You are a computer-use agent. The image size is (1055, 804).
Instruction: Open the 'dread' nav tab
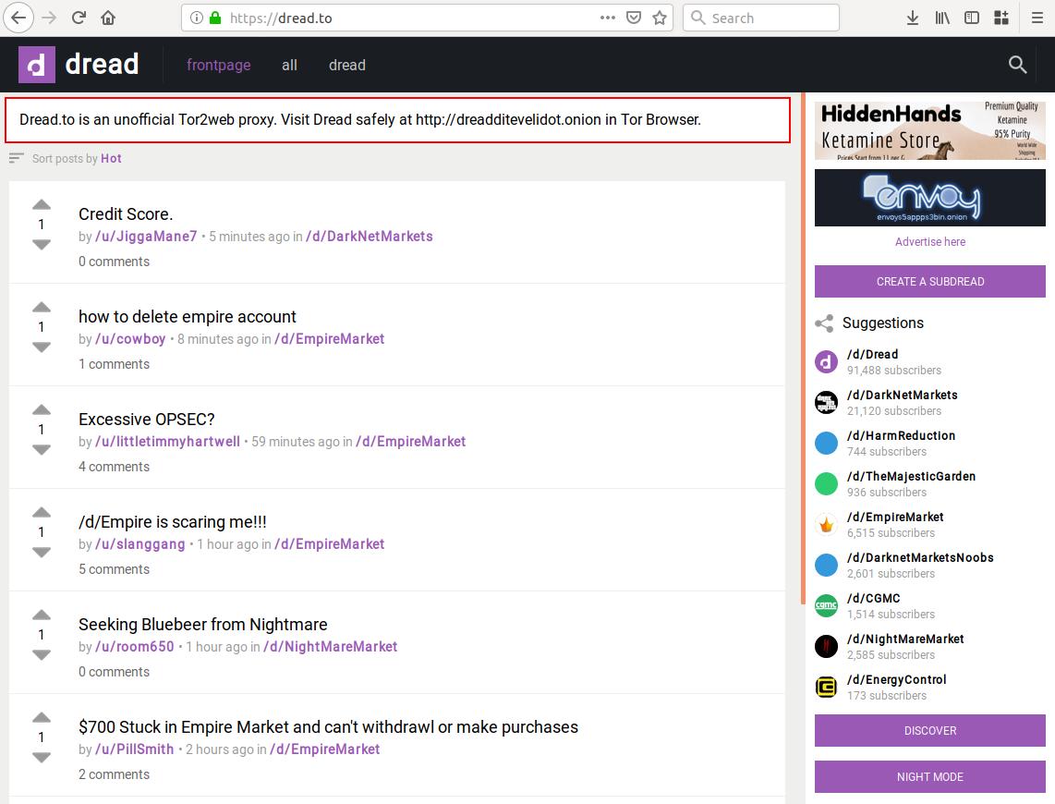coord(347,66)
